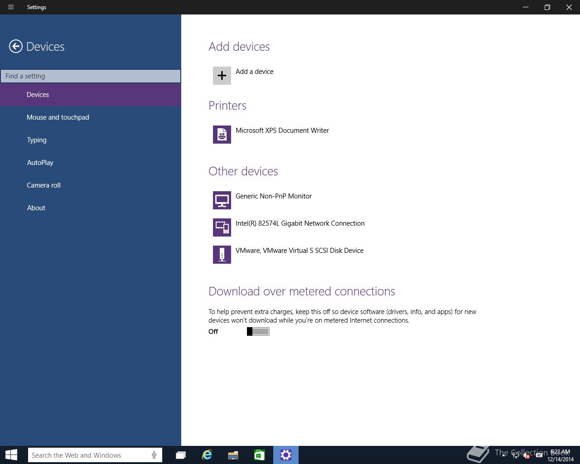Launch Internet Explorer from the taskbar
This screenshot has height=464, width=580.
(x=207, y=455)
